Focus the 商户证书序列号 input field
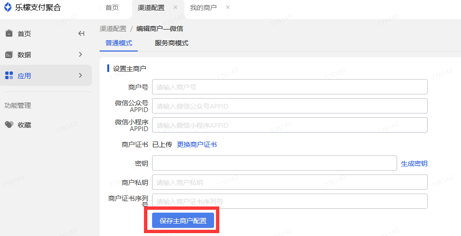Screen dimensions: 461x236 (x=289, y=202)
